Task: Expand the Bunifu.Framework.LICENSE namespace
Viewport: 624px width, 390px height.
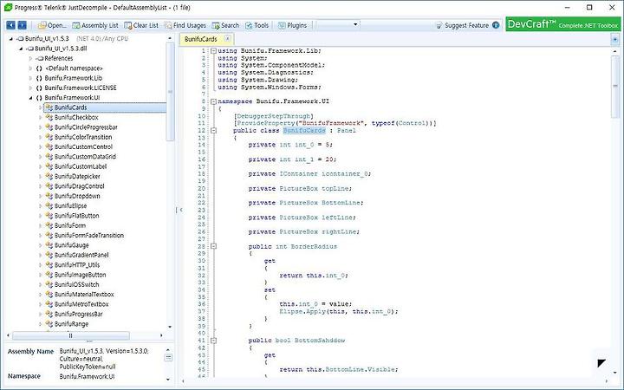Action: point(30,88)
